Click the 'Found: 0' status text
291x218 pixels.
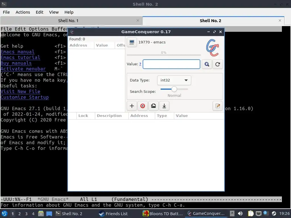pos(77,39)
